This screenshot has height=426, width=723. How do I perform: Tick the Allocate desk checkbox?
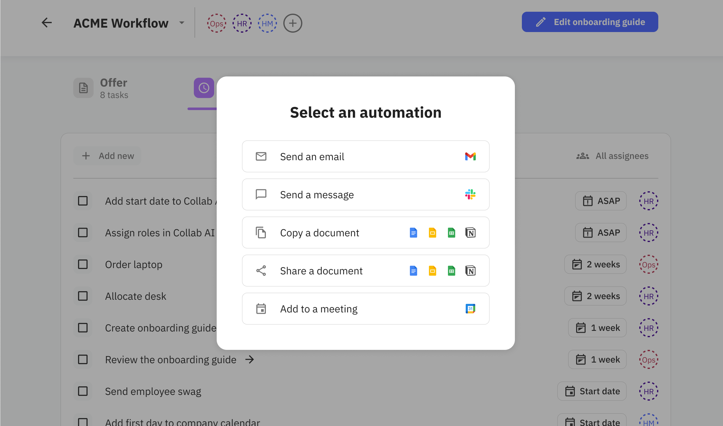tap(83, 296)
